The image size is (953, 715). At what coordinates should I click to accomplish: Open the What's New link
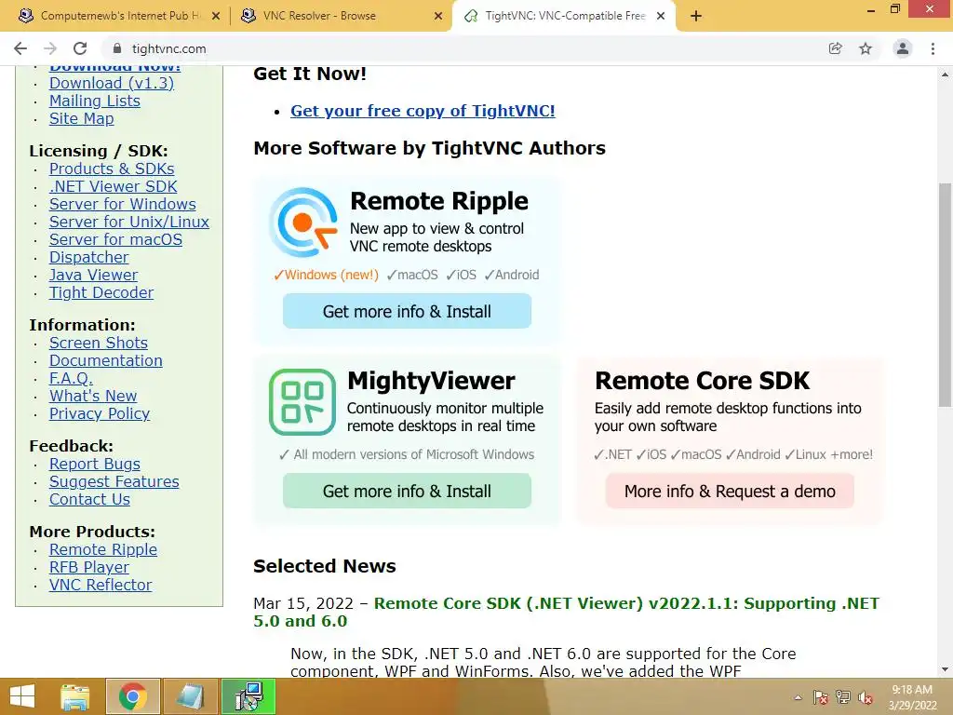tap(93, 396)
